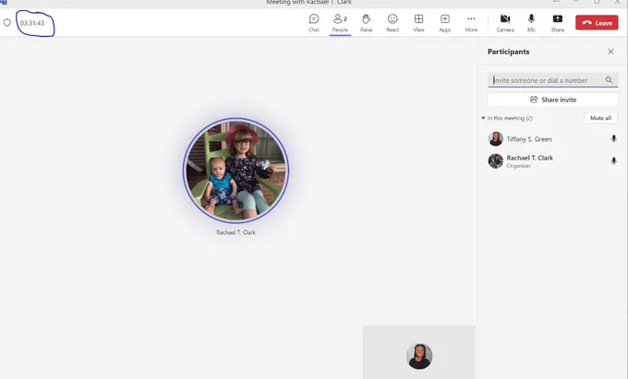Toggle Rachael T. Clark's microphone icon
This screenshot has height=379, width=628.
click(613, 161)
